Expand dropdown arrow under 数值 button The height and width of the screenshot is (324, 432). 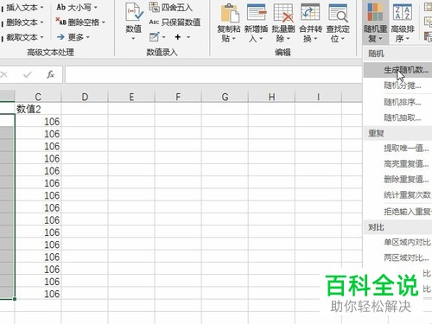tap(133, 38)
